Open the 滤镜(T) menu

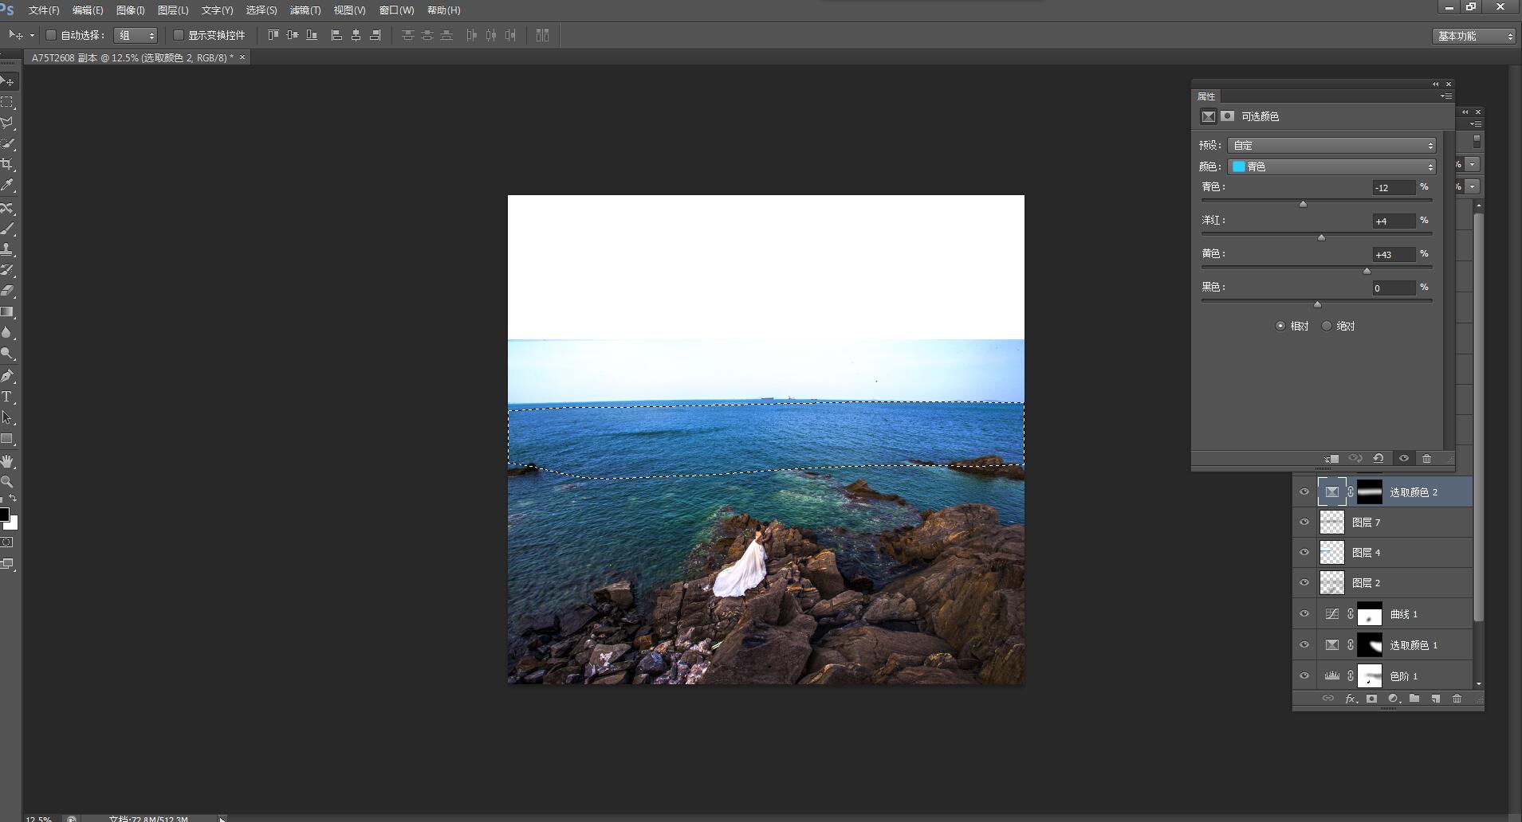[x=305, y=10]
